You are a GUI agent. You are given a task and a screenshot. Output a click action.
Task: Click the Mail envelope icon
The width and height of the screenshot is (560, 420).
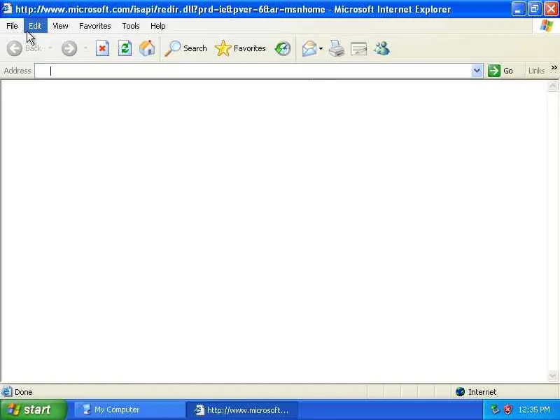(x=309, y=48)
